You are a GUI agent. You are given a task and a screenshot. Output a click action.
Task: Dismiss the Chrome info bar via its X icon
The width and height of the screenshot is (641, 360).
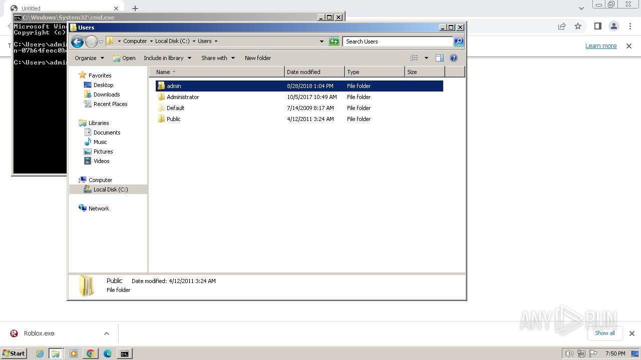629,46
